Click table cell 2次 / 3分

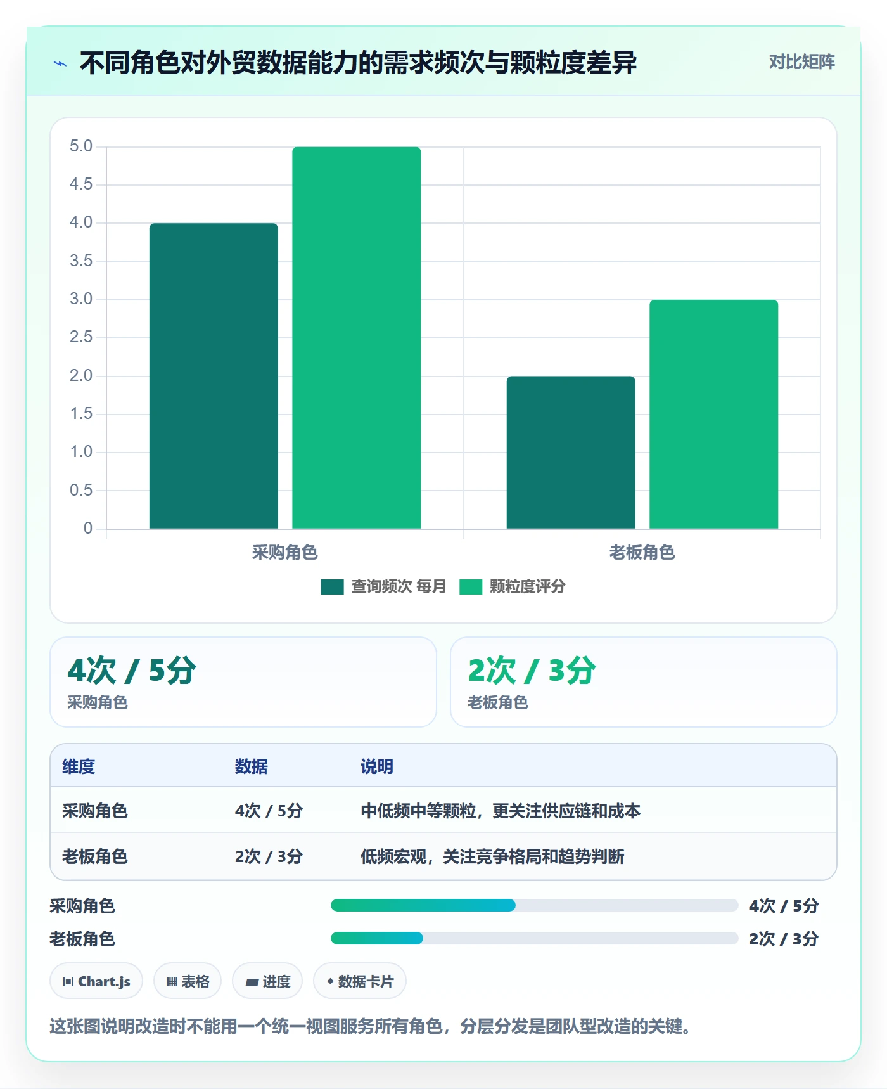[269, 856]
